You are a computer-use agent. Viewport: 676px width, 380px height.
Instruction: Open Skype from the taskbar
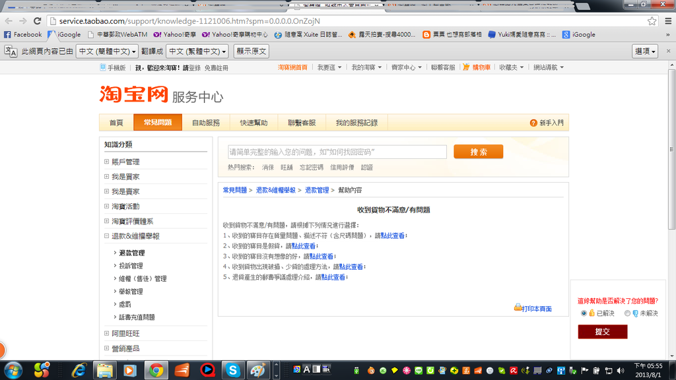[x=233, y=371]
